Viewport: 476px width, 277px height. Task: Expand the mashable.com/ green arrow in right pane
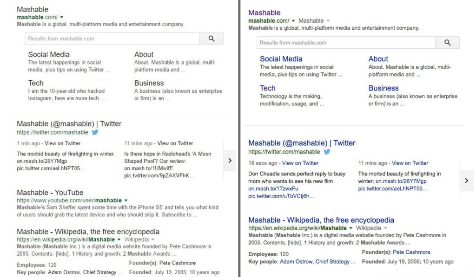(x=293, y=21)
